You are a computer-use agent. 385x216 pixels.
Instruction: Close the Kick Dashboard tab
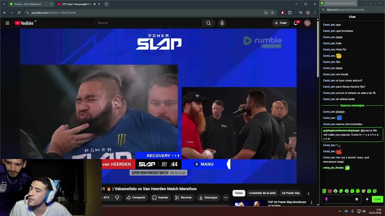[51, 4]
